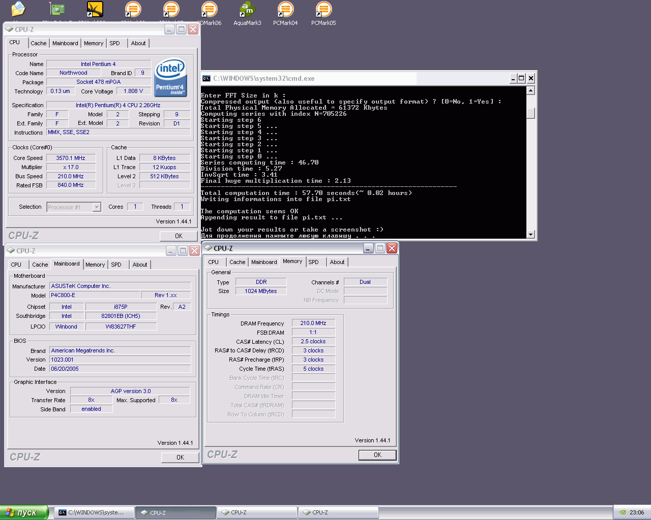
Task: Open Mainboard tab in the top CPU-Z window
Action: click(x=65, y=44)
